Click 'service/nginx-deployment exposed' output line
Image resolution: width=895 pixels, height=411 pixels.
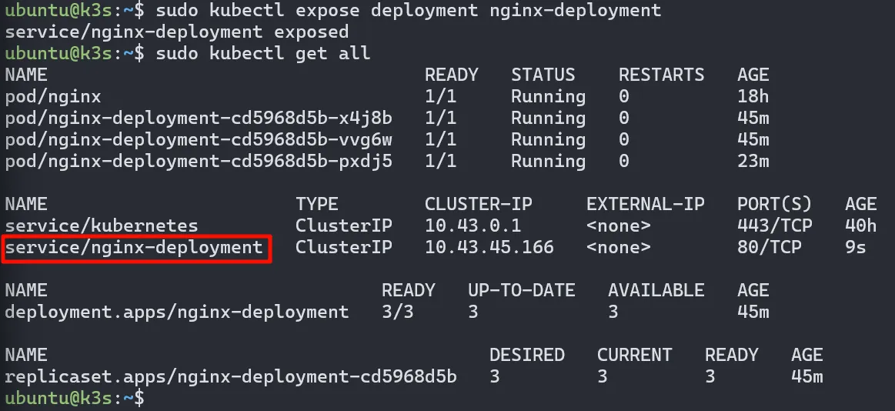click(x=177, y=32)
